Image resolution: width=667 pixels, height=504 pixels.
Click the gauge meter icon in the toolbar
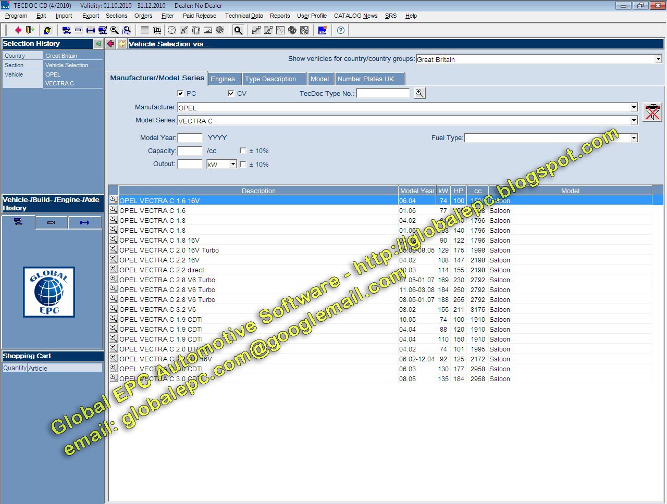pyautogui.click(x=208, y=30)
